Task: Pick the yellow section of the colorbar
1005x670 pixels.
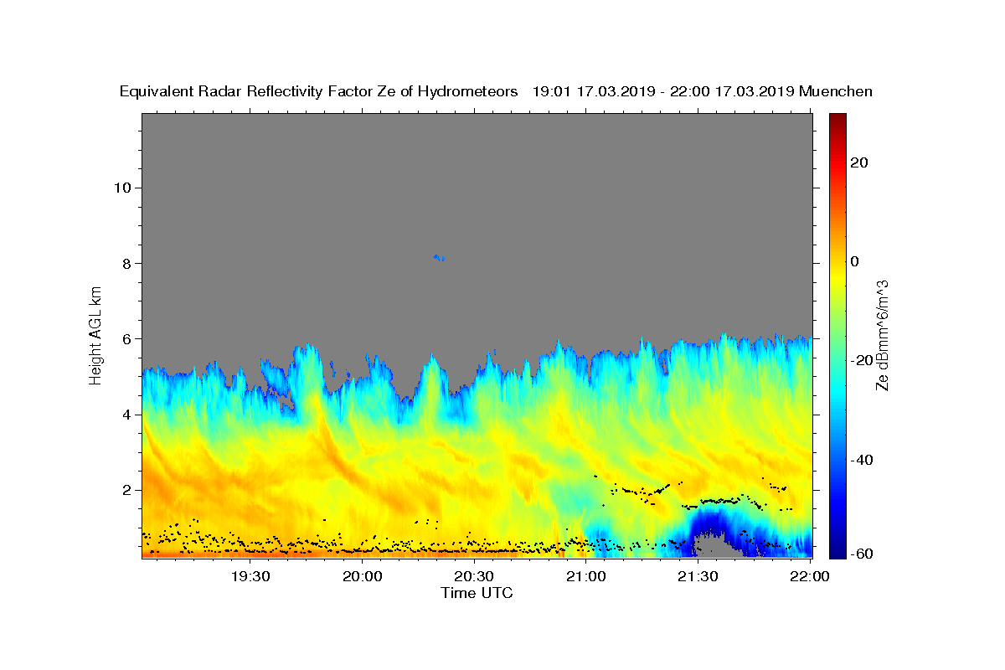Action: [x=837, y=276]
